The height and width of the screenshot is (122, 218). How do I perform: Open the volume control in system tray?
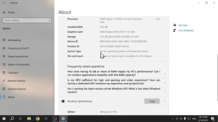click(x=181, y=119)
